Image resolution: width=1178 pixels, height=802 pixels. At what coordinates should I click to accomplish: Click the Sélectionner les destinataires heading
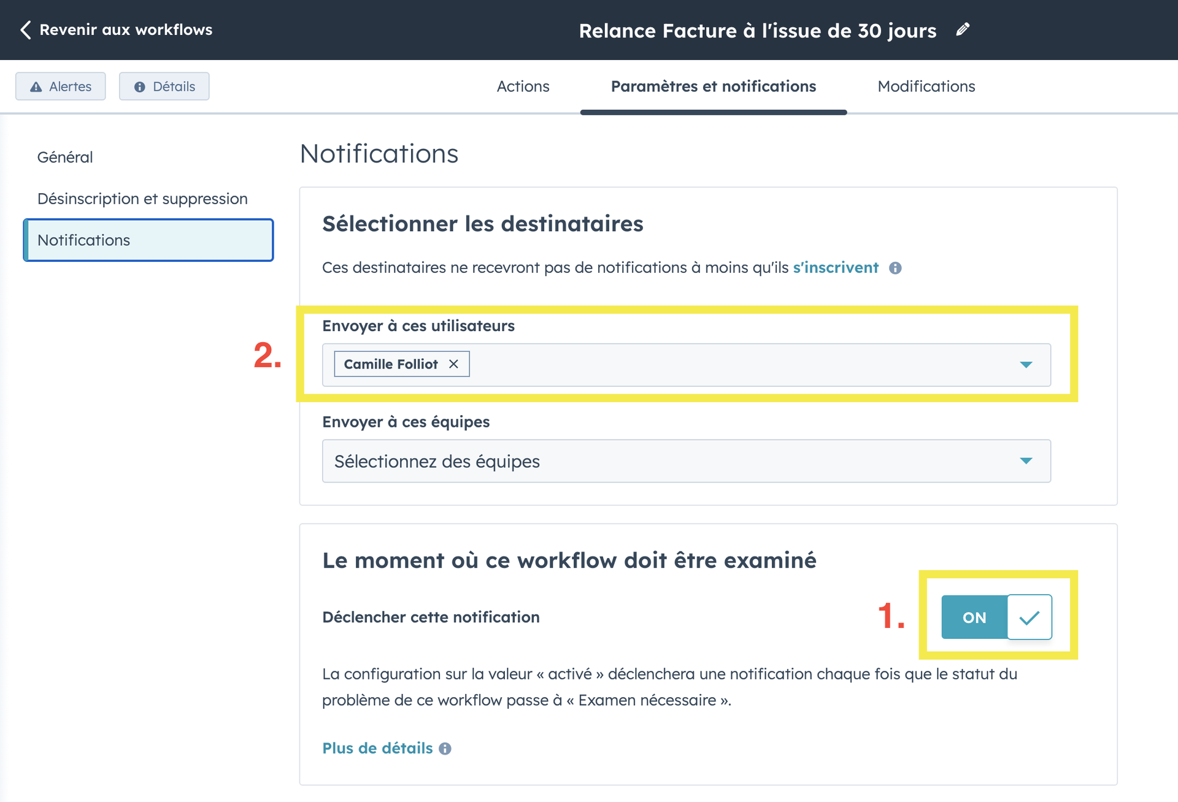[483, 224]
